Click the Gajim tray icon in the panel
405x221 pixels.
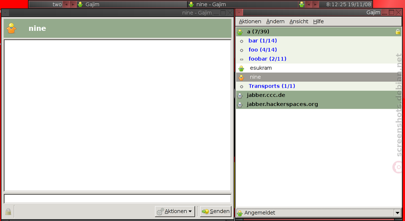click(301, 5)
